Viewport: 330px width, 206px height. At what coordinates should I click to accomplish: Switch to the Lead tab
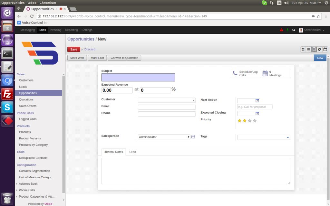(132, 152)
